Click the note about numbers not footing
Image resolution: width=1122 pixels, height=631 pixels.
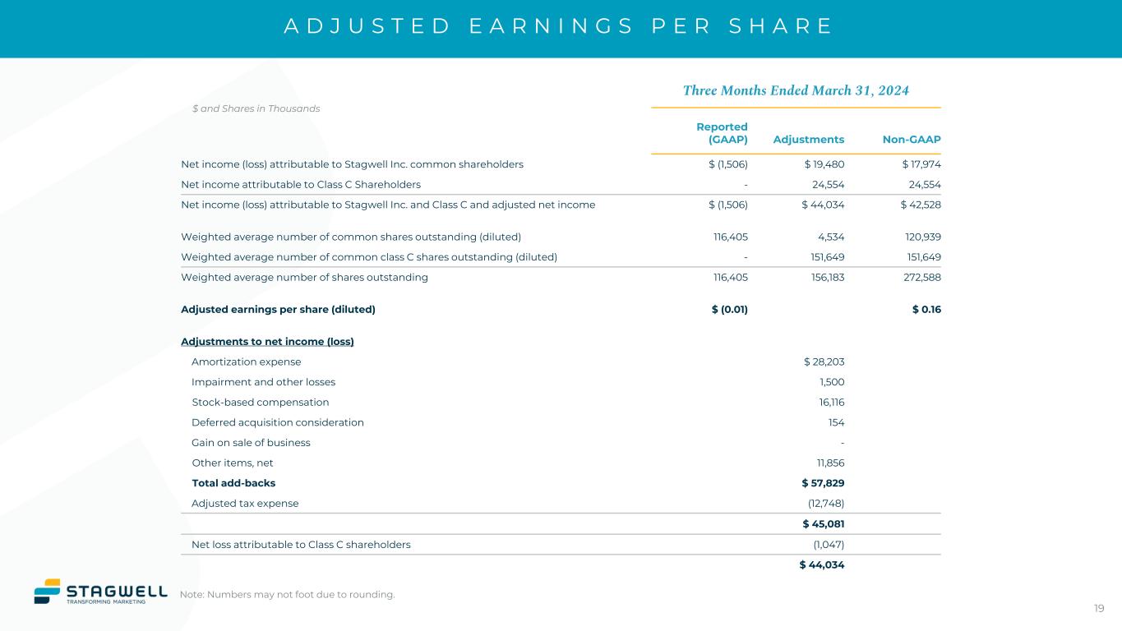pos(287,595)
